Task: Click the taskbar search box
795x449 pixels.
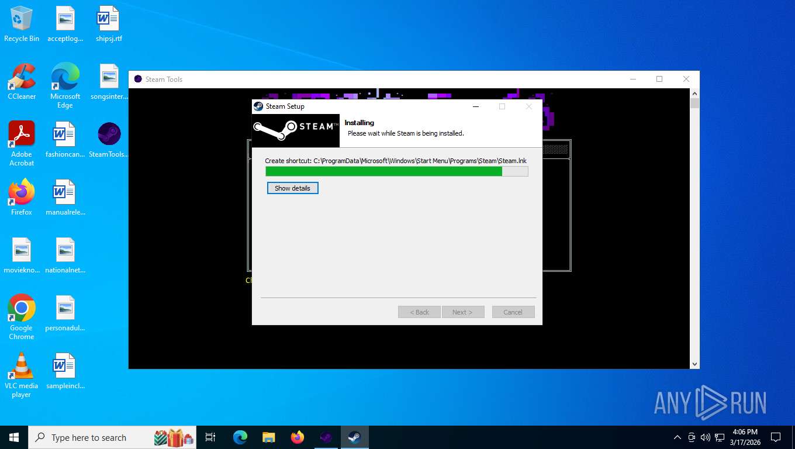Action: coord(113,437)
